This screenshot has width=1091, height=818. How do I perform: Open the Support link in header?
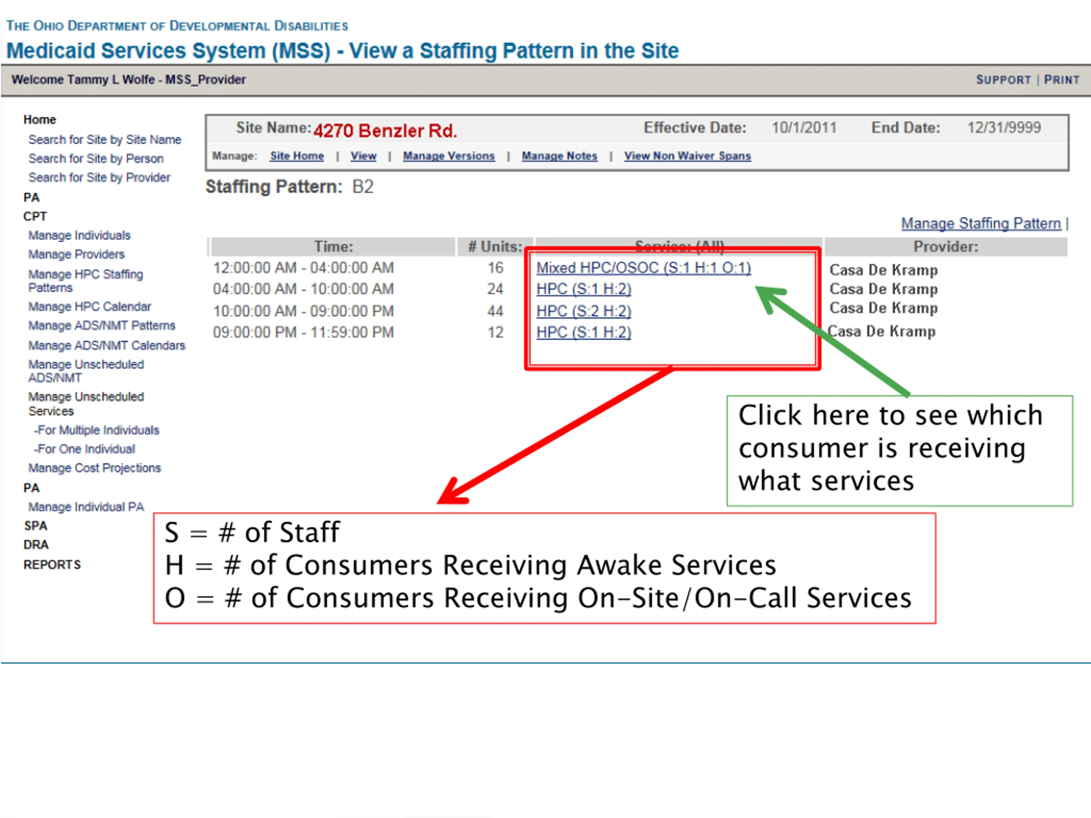pos(1003,80)
